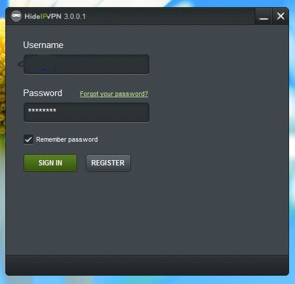Open account registration via REGISTER button

(108, 163)
